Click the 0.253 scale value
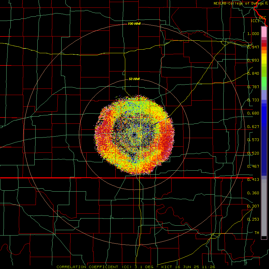The image size is (269, 269). [x=253, y=219]
